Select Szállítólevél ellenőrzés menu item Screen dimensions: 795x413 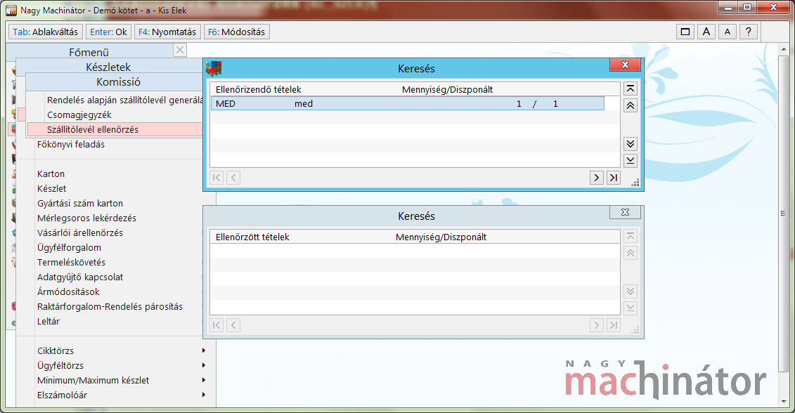click(x=115, y=129)
